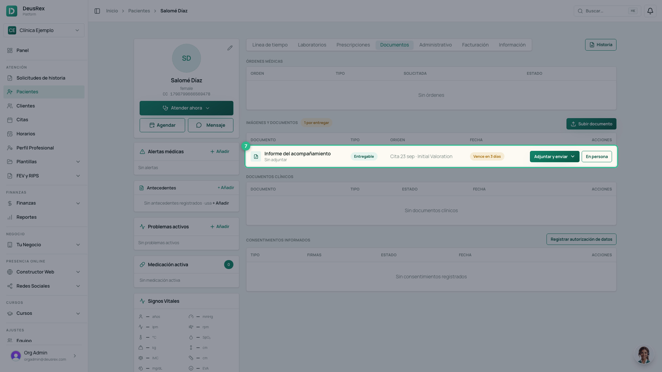
Task: Open the Información tab
Action: [x=512, y=45]
